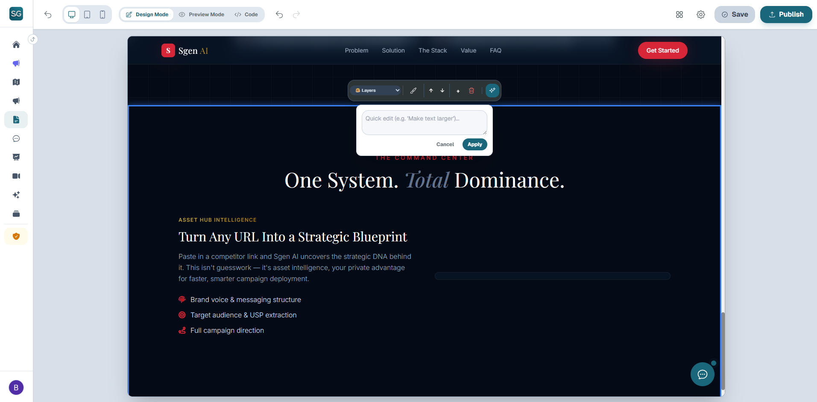The width and height of the screenshot is (817, 402).
Task: Select ASSET HUB INTELLIGENCE label
Action: 217,220
